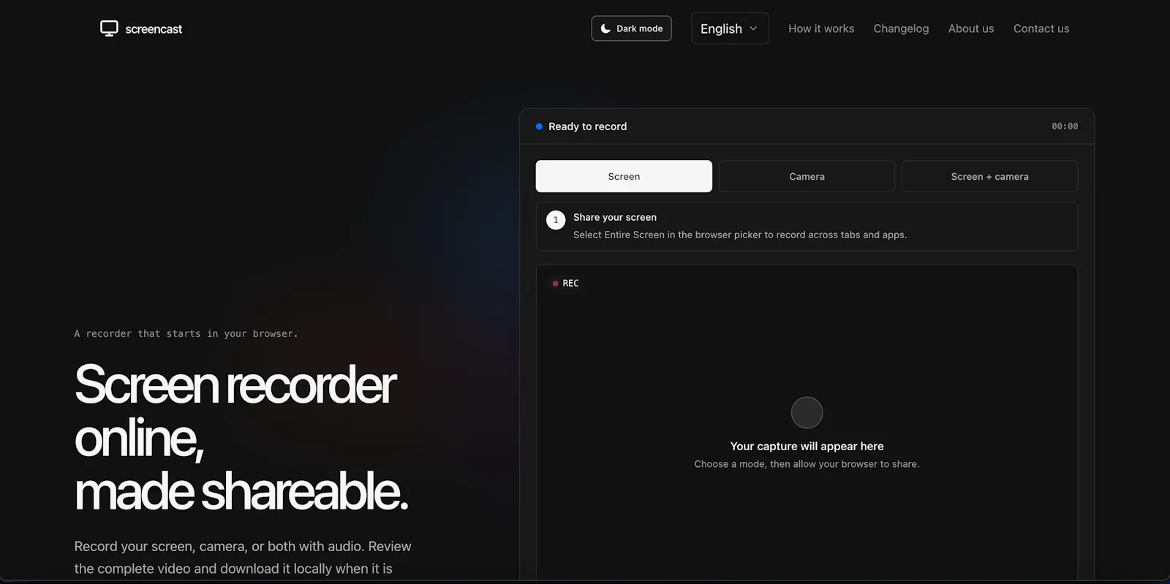Click the REC label
Viewport: 1170px width, 584px height.
570,284
